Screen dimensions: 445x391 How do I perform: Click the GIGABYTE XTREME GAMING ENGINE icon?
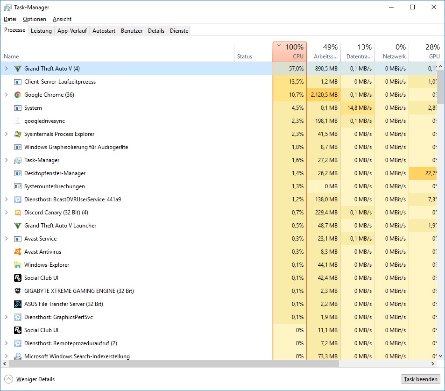coord(18,291)
